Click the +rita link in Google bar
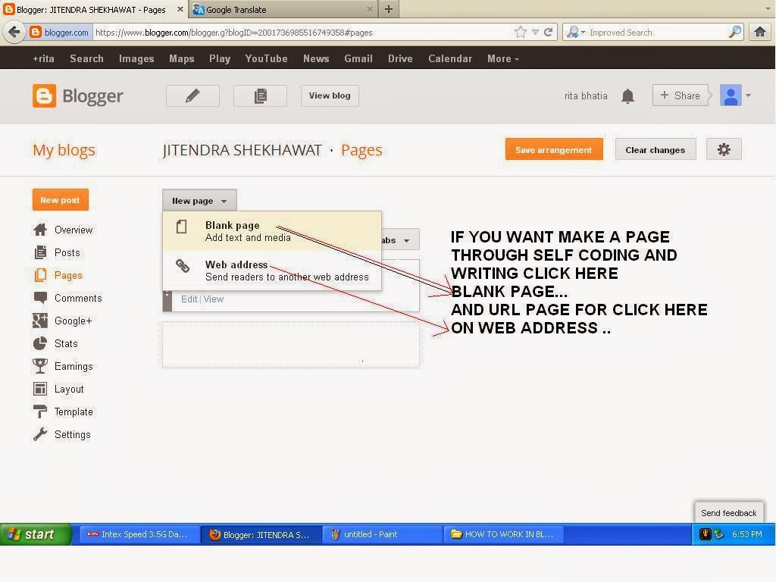The height and width of the screenshot is (582, 776). pos(43,58)
